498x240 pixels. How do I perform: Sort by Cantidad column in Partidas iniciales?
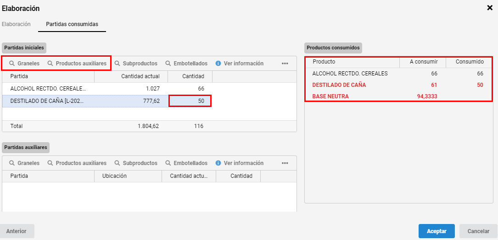[190, 76]
